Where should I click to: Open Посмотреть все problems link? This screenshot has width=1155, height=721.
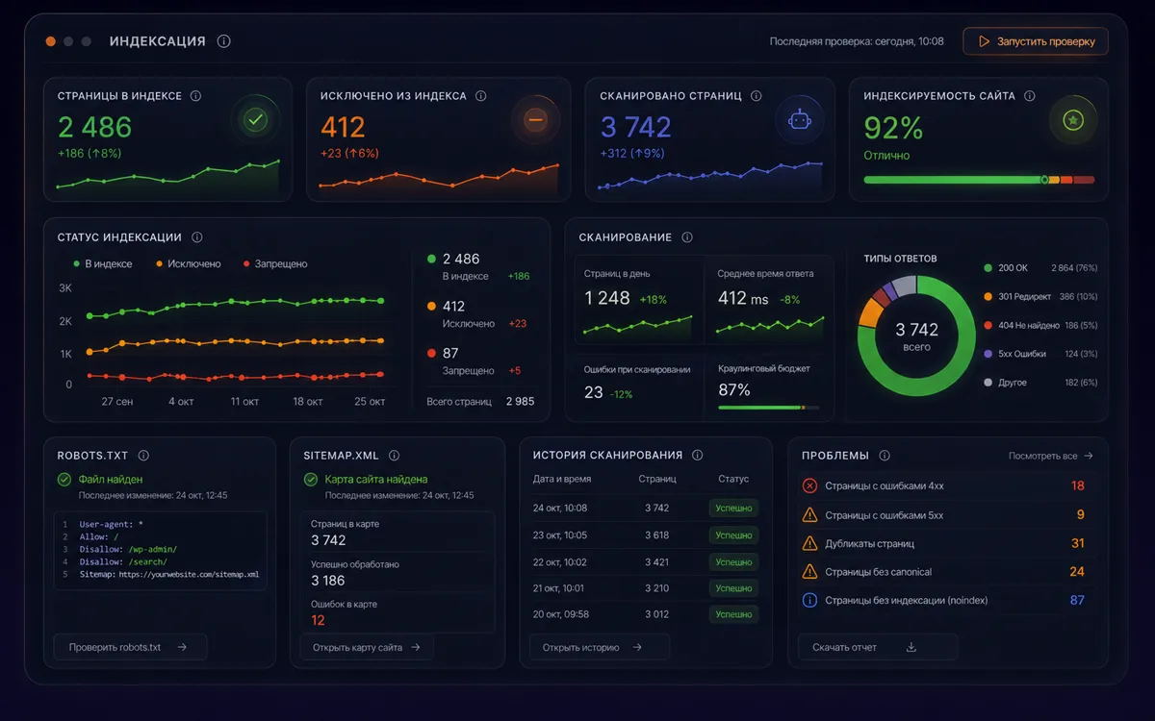coord(1051,456)
